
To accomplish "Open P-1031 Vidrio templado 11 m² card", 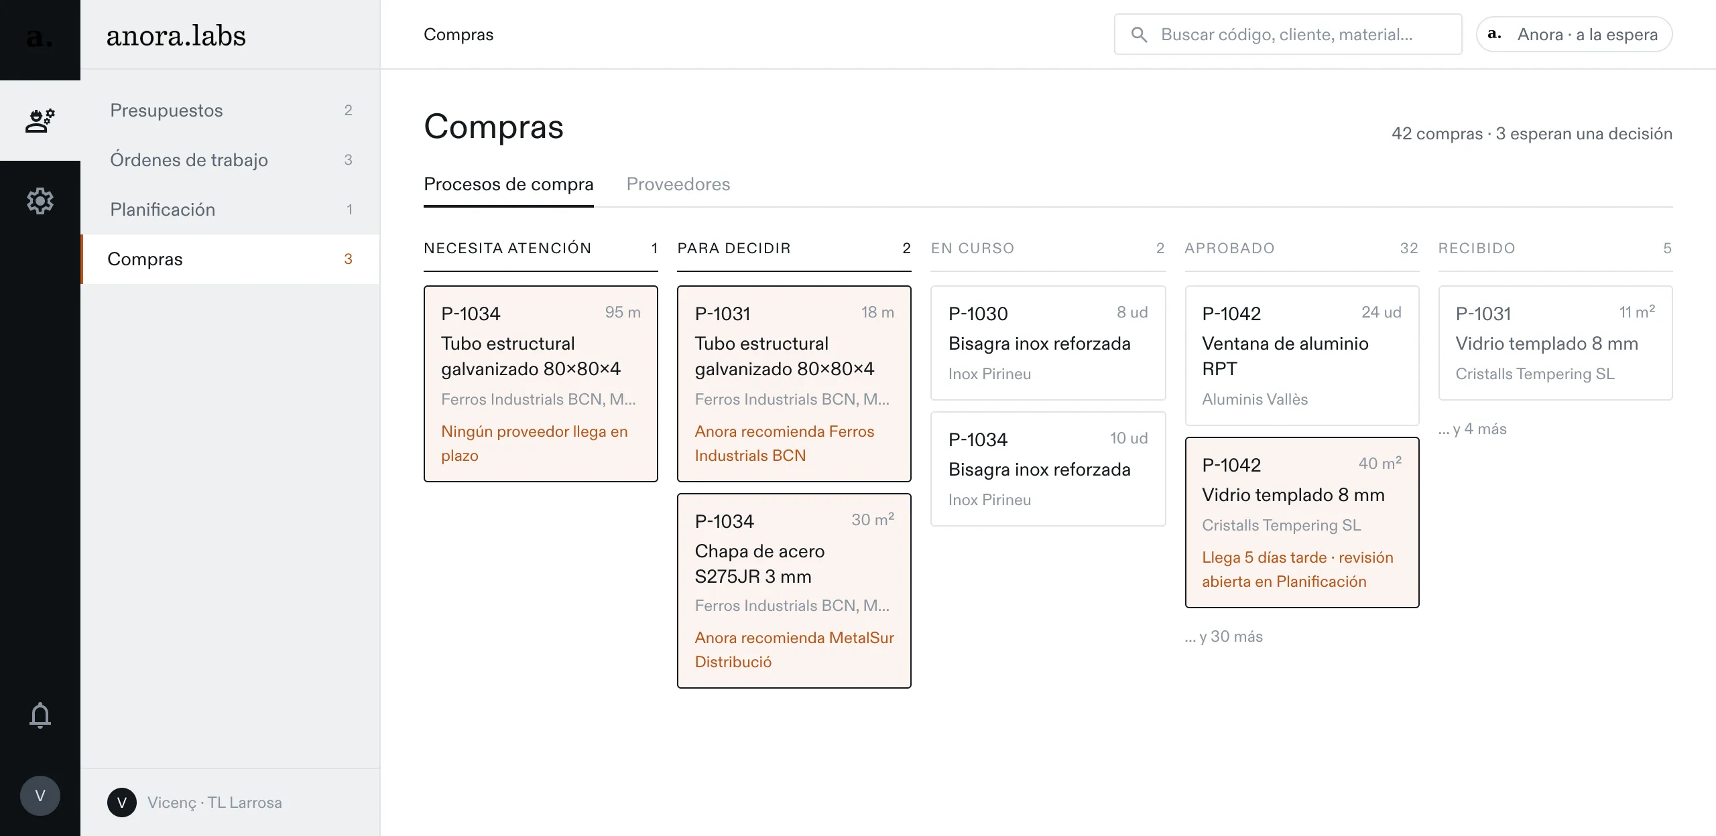I will (x=1555, y=343).
